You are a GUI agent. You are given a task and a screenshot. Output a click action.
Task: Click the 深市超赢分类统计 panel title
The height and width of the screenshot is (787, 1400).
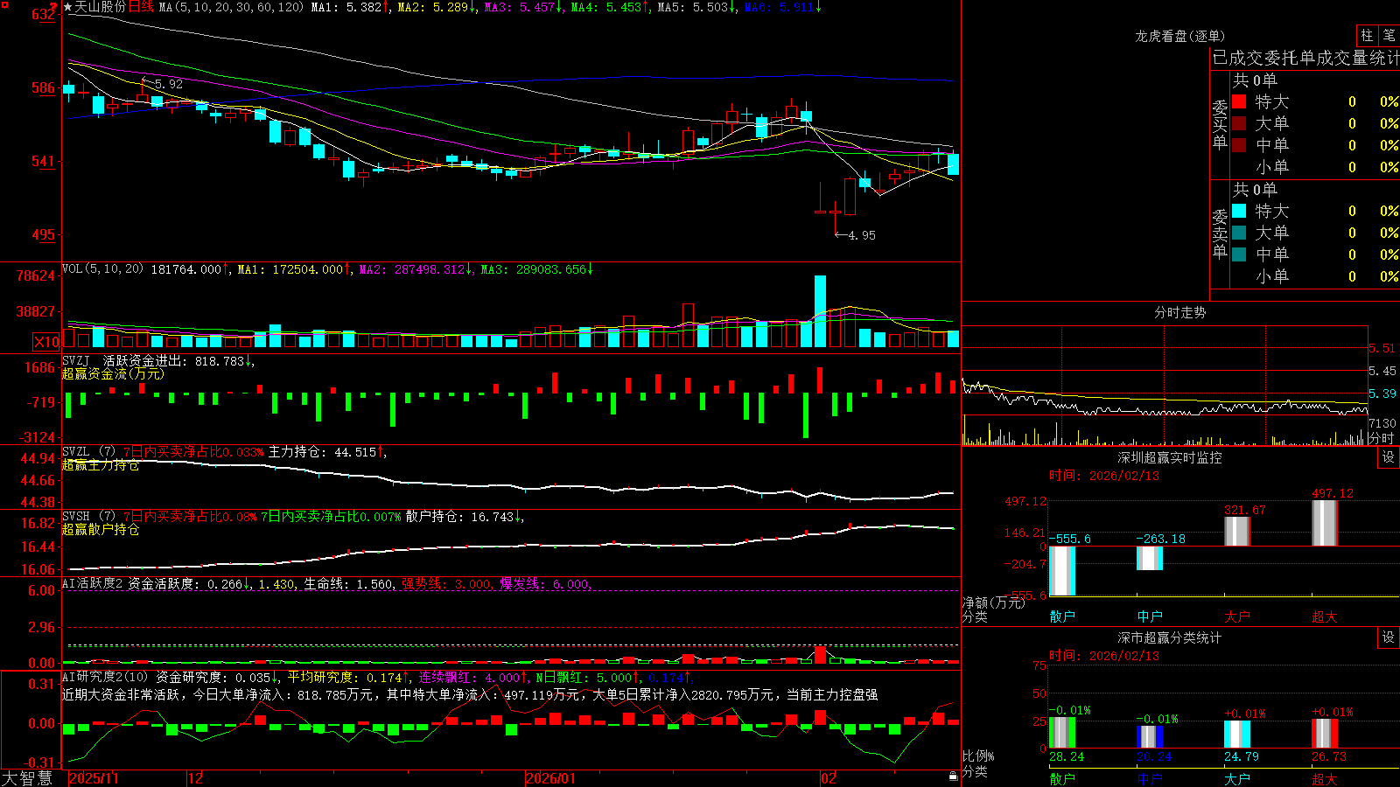click(1169, 637)
